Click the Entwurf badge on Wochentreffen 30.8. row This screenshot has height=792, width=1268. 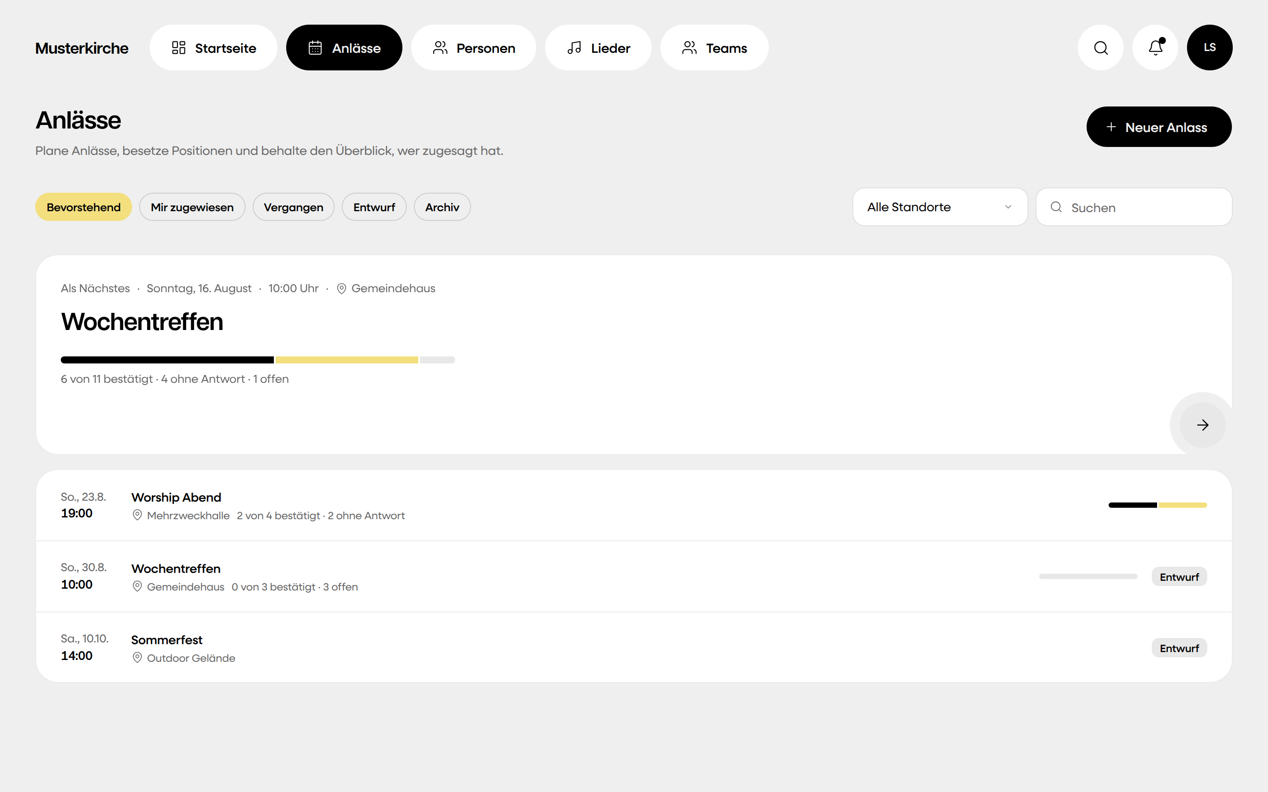[x=1179, y=577]
